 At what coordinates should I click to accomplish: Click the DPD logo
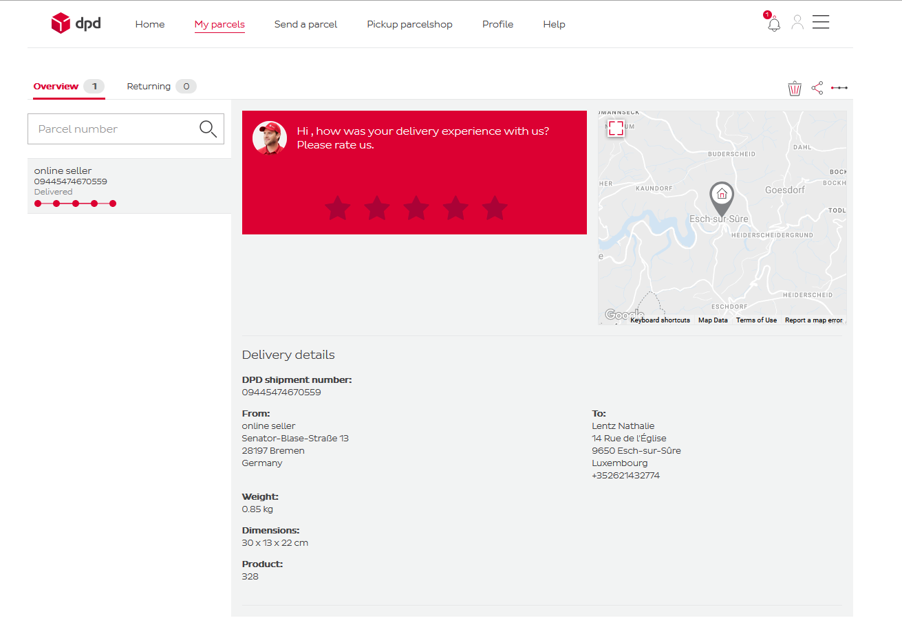[x=76, y=23]
